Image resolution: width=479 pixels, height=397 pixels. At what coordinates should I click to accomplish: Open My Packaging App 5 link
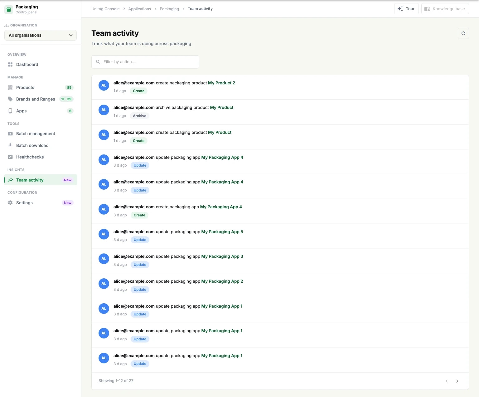pos(222,232)
